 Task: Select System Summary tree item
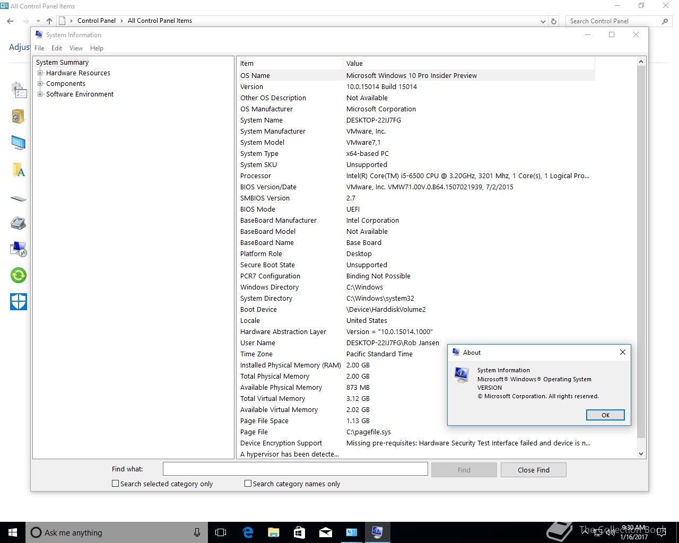pyautogui.click(x=62, y=63)
